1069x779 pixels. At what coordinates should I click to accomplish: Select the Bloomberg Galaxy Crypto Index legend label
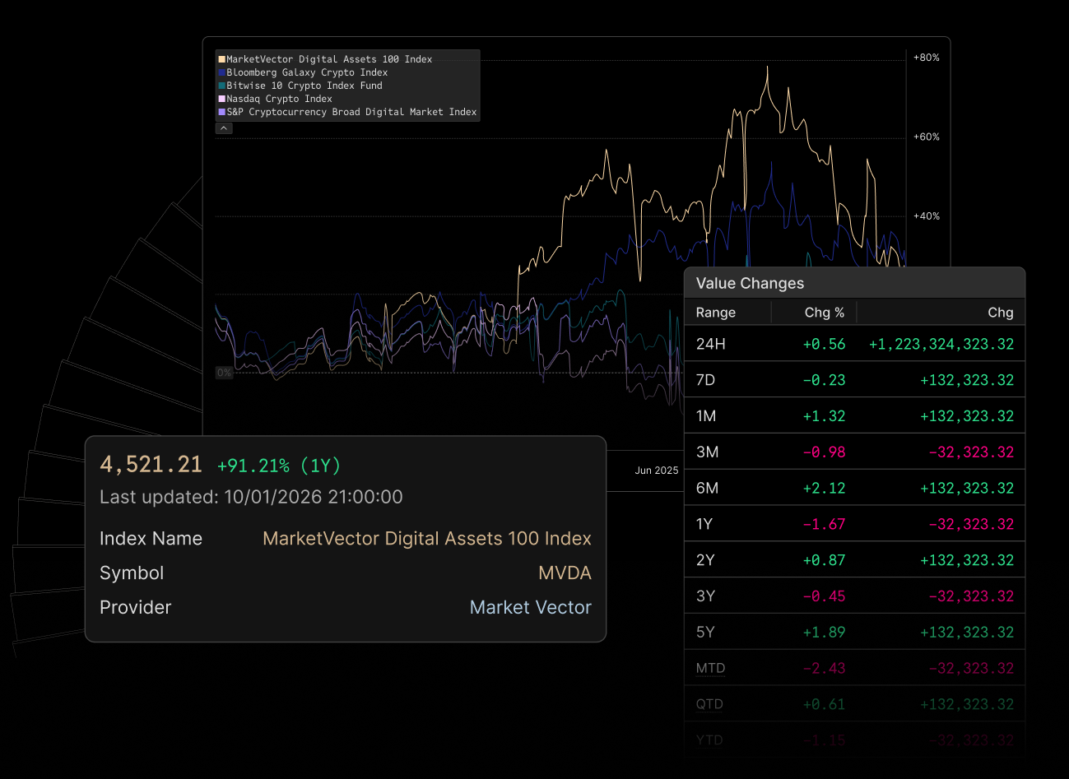coord(307,72)
